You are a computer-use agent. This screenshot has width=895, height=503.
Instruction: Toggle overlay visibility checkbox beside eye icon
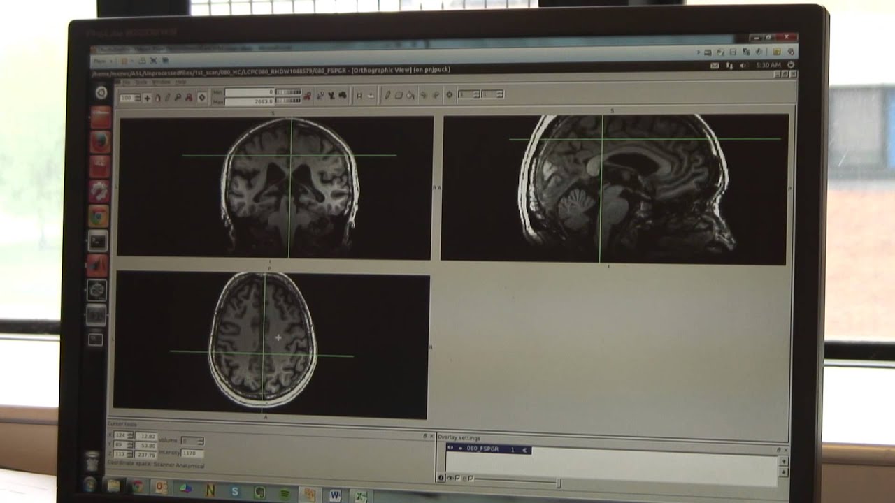click(x=457, y=478)
